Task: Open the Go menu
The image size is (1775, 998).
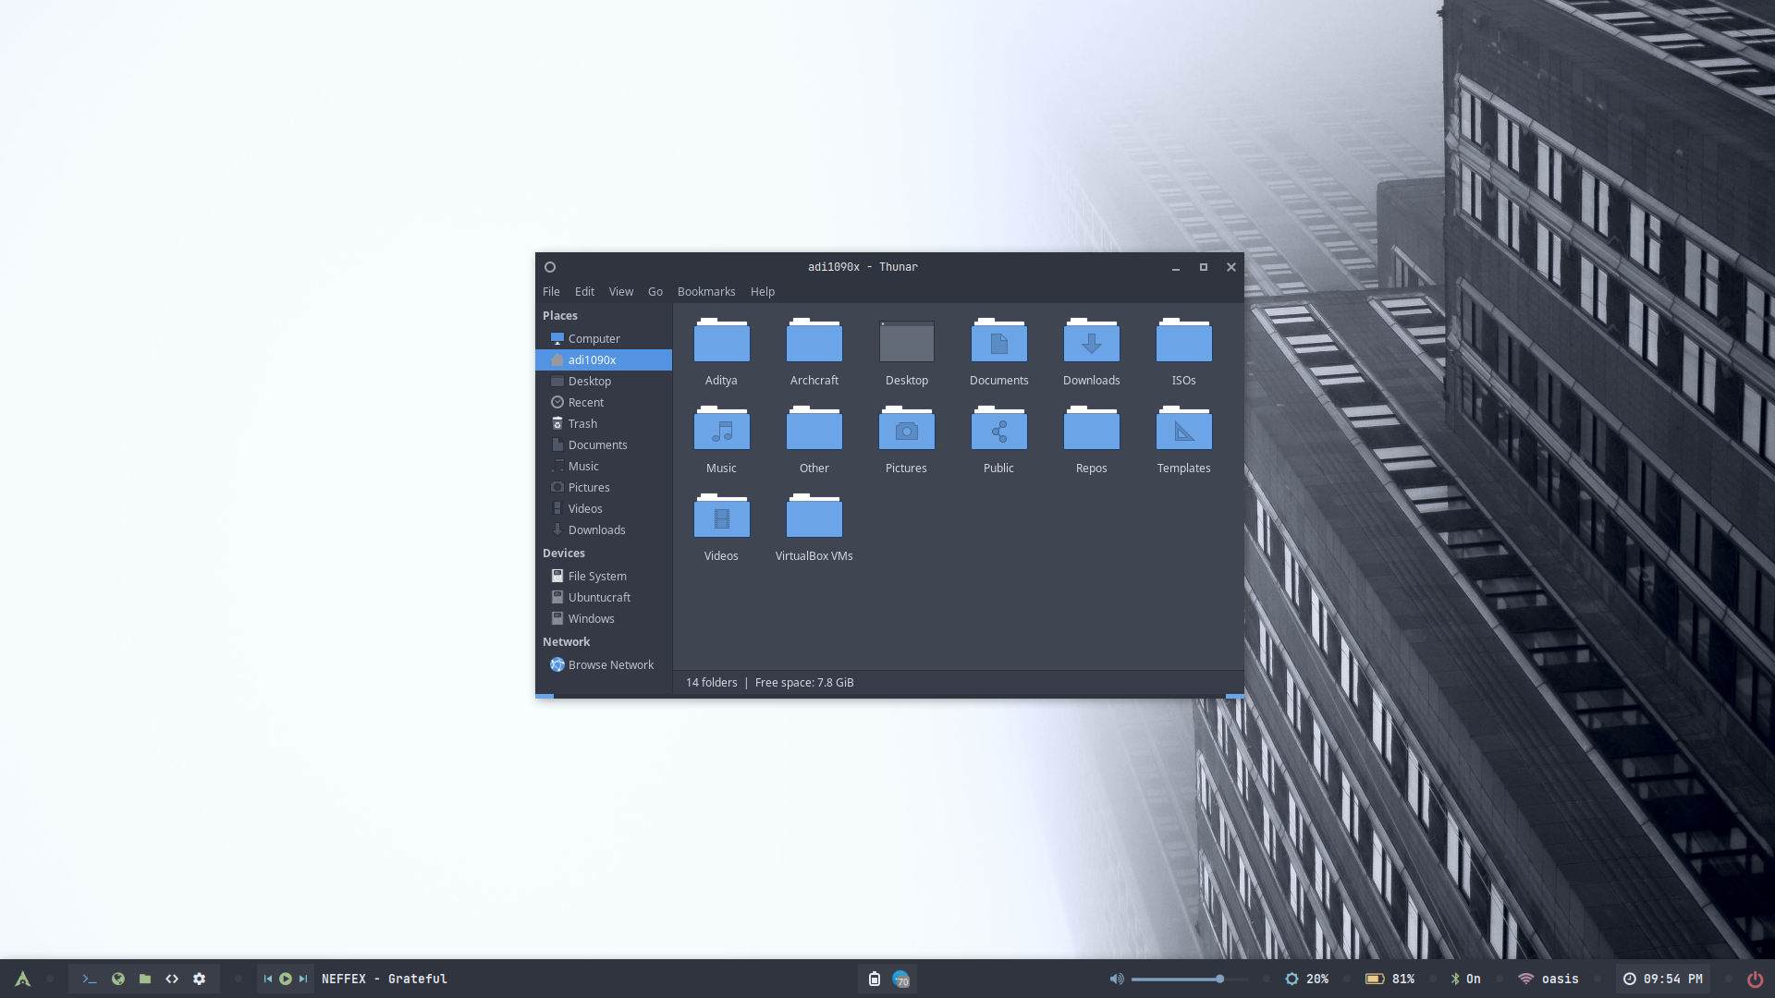Action: pyautogui.click(x=655, y=292)
